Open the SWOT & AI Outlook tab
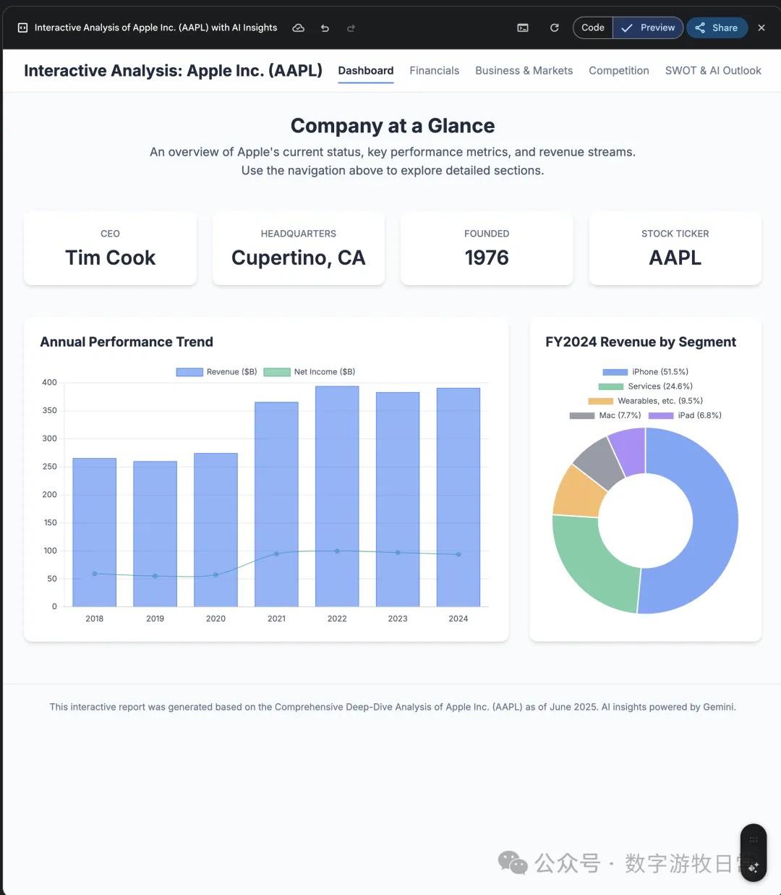 click(x=712, y=70)
